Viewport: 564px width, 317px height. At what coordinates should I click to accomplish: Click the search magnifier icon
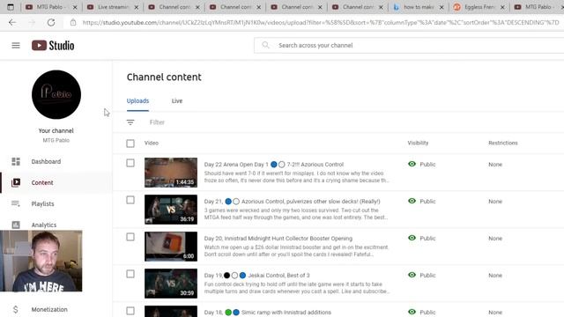265,45
